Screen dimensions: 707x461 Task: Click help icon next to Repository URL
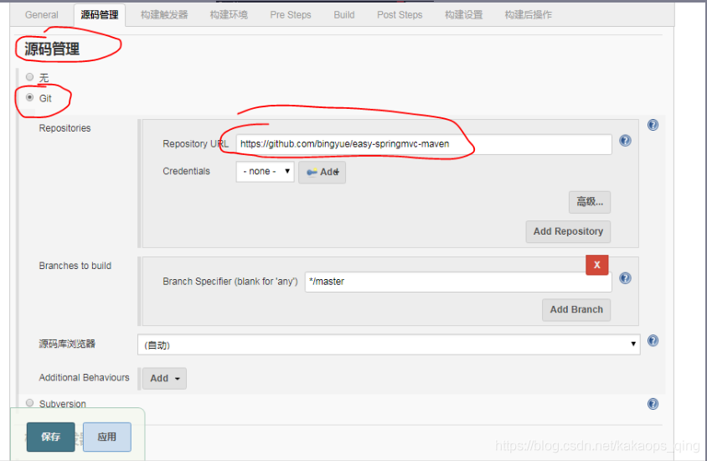[625, 141]
